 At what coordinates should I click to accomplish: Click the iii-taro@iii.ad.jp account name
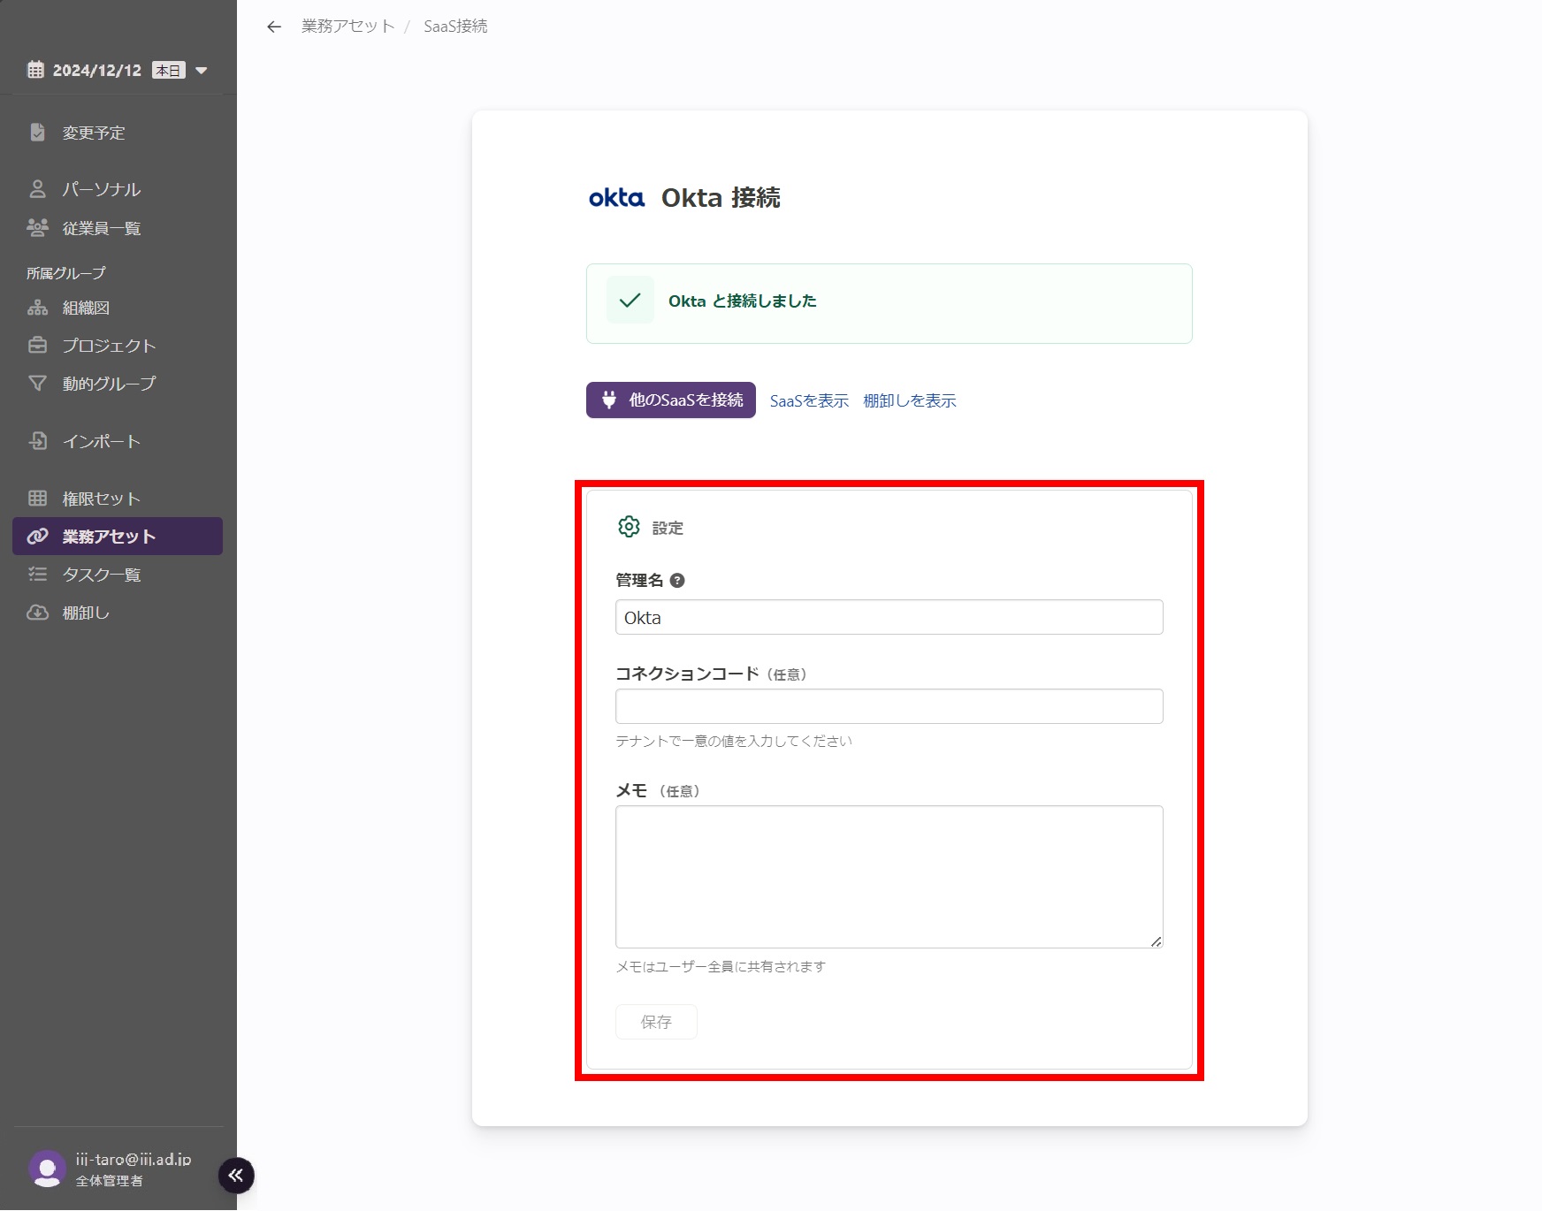(x=134, y=1159)
